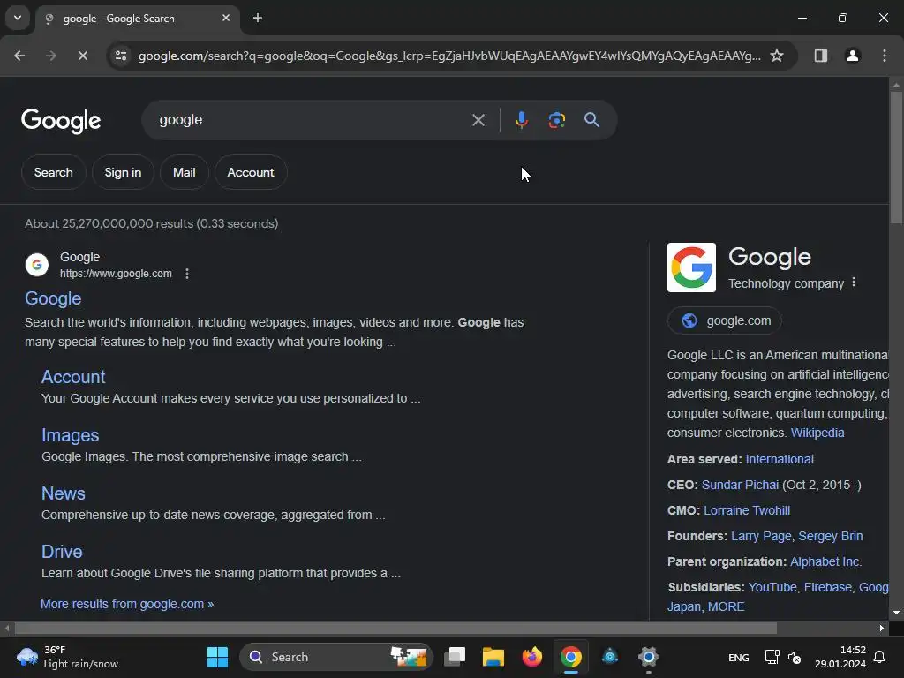Click the address bar URL
Image resolution: width=904 pixels, height=678 pixels.
click(449, 56)
